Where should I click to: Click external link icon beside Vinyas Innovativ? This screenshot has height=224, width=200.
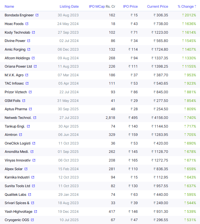34,160
